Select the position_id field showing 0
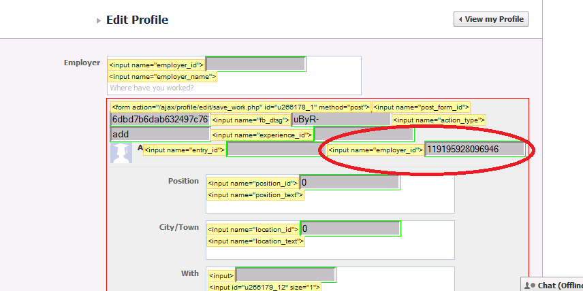583x291 pixels. coord(349,183)
